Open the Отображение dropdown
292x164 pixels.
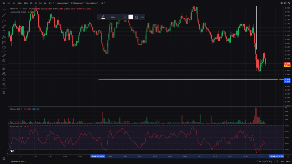pyautogui.click(x=78, y=3)
